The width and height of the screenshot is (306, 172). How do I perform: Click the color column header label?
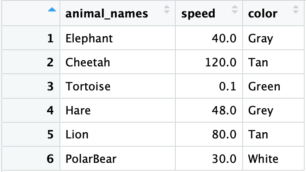point(263,14)
